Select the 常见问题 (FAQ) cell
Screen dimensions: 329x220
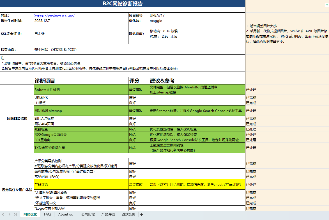click(x=81, y=177)
